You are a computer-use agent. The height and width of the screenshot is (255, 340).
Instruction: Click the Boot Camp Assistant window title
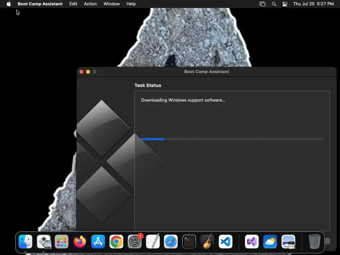click(x=207, y=72)
